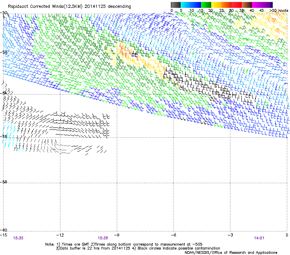The width and height of the screenshot is (290, 255).
Task: Click the latitude axis label '-54'
Action: pos(4,93)
